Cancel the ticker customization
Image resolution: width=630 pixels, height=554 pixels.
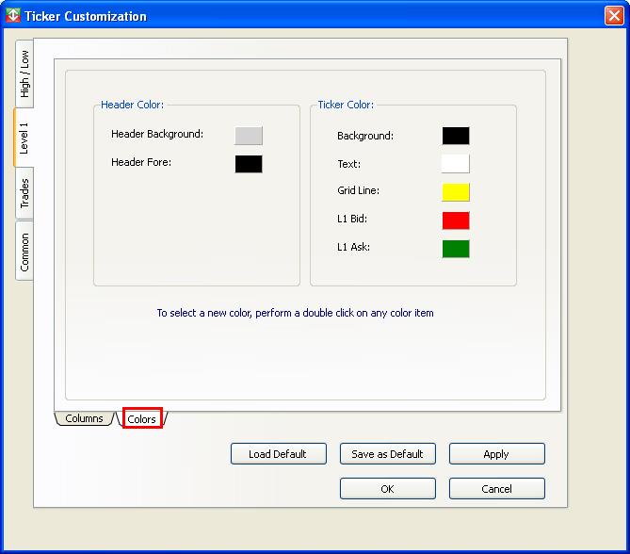(496, 489)
